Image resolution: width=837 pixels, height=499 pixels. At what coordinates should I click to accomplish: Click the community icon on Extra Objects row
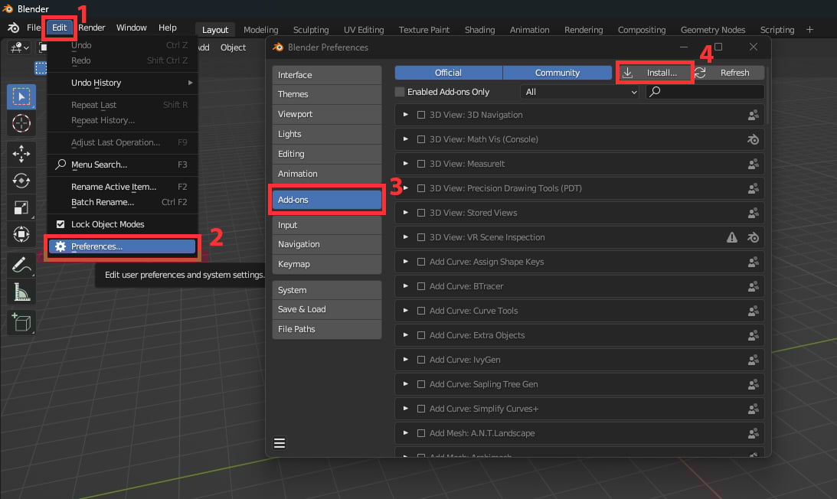[x=753, y=335]
